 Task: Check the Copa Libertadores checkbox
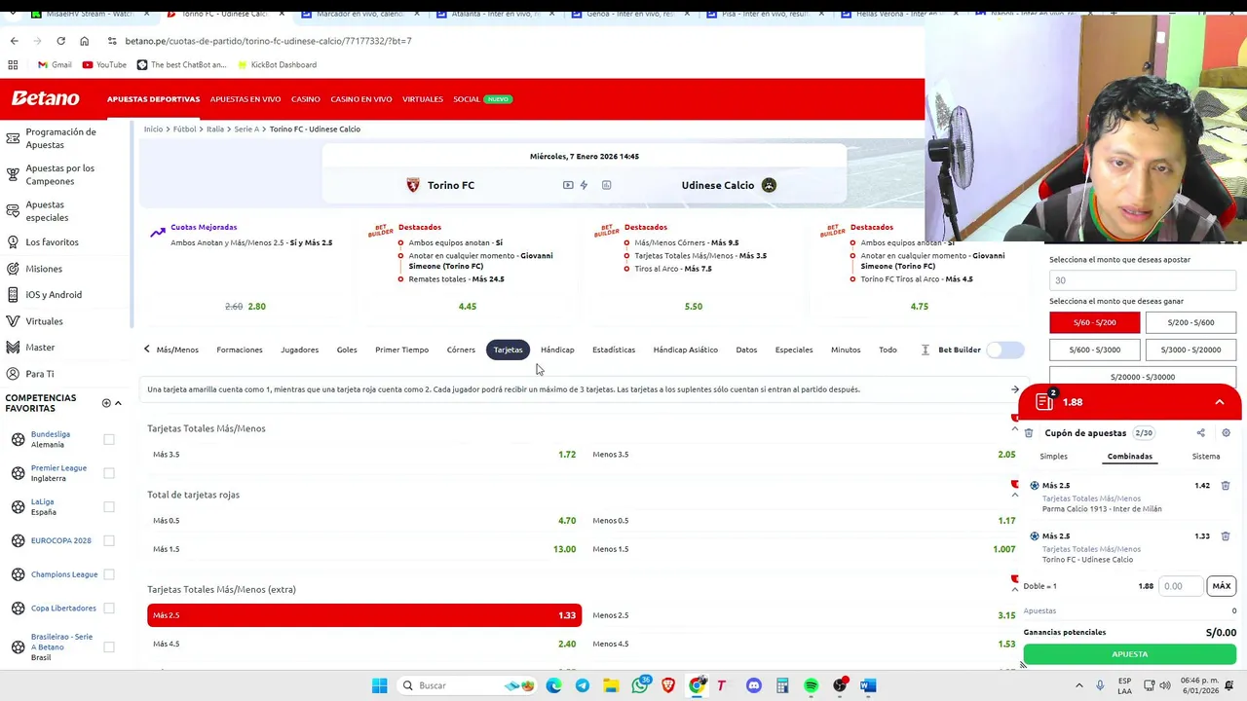(x=109, y=609)
